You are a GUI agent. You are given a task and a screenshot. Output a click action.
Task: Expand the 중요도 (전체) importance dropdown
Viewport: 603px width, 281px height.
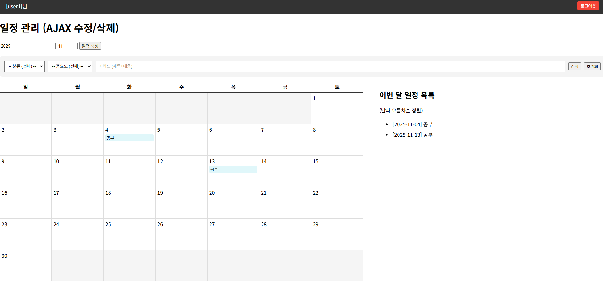70,66
